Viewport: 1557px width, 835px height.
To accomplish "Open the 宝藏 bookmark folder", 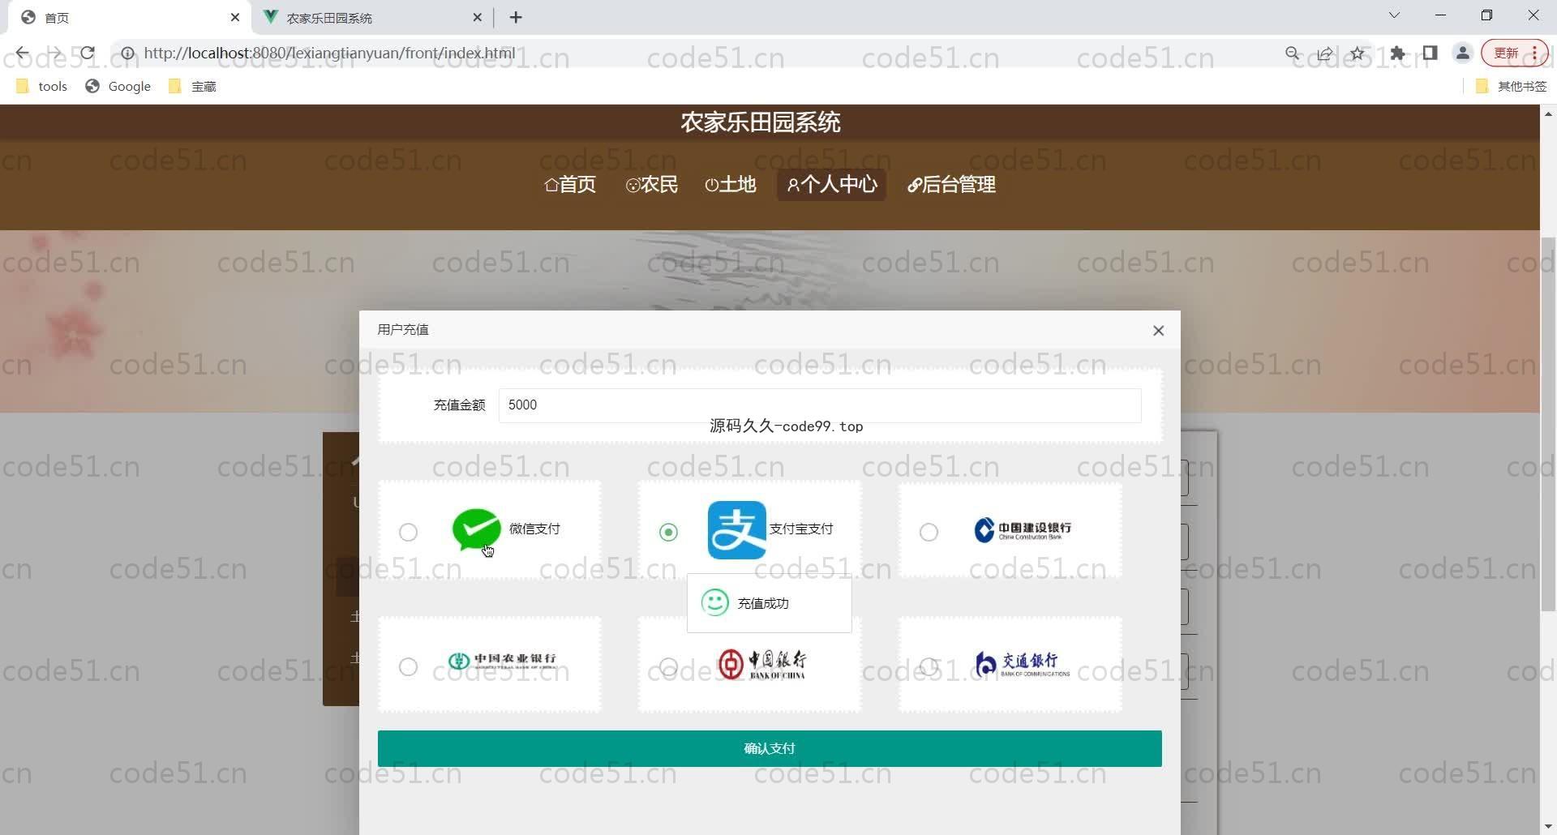I will [192, 86].
